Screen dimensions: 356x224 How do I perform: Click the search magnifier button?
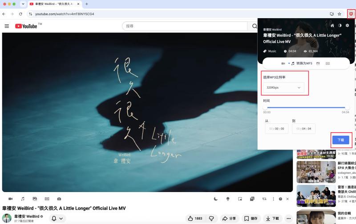tap(255, 26)
